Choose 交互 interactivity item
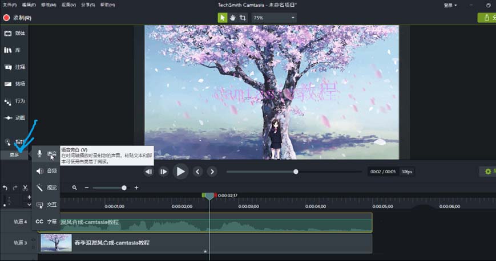This screenshot has width=496, height=261. tap(46, 205)
